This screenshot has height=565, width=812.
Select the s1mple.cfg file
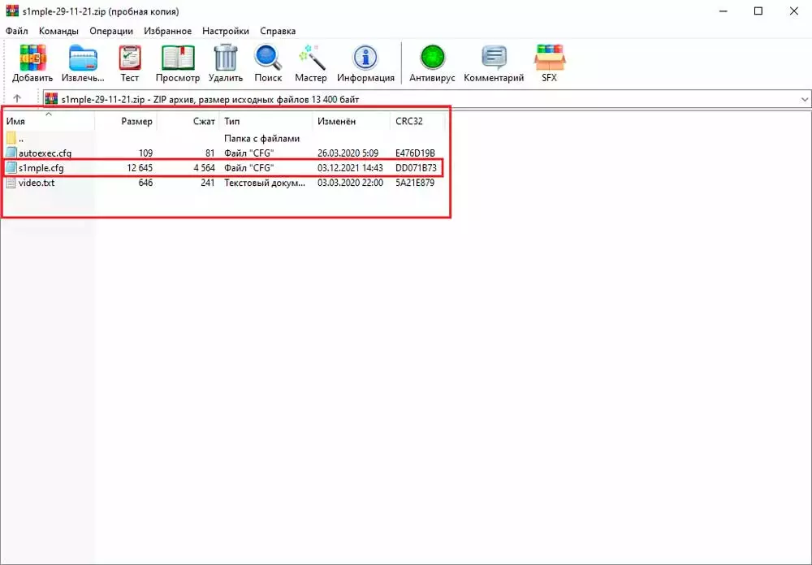click(x=41, y=168)
